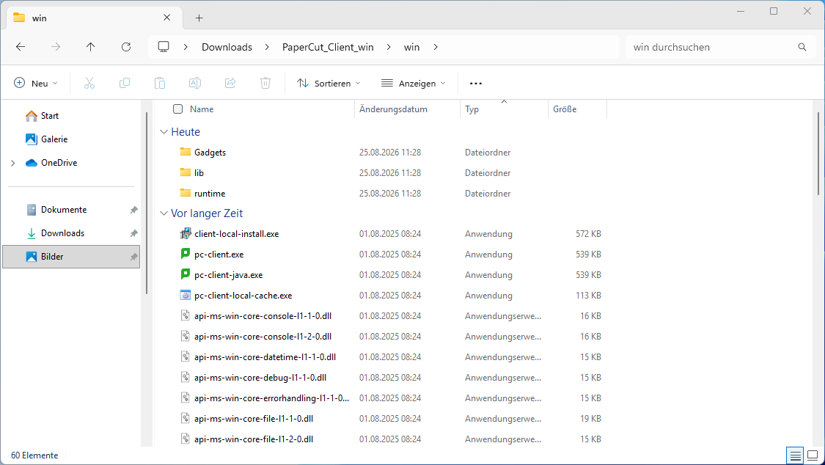Open the Sortieren dropdown

(x=329, y=83)
